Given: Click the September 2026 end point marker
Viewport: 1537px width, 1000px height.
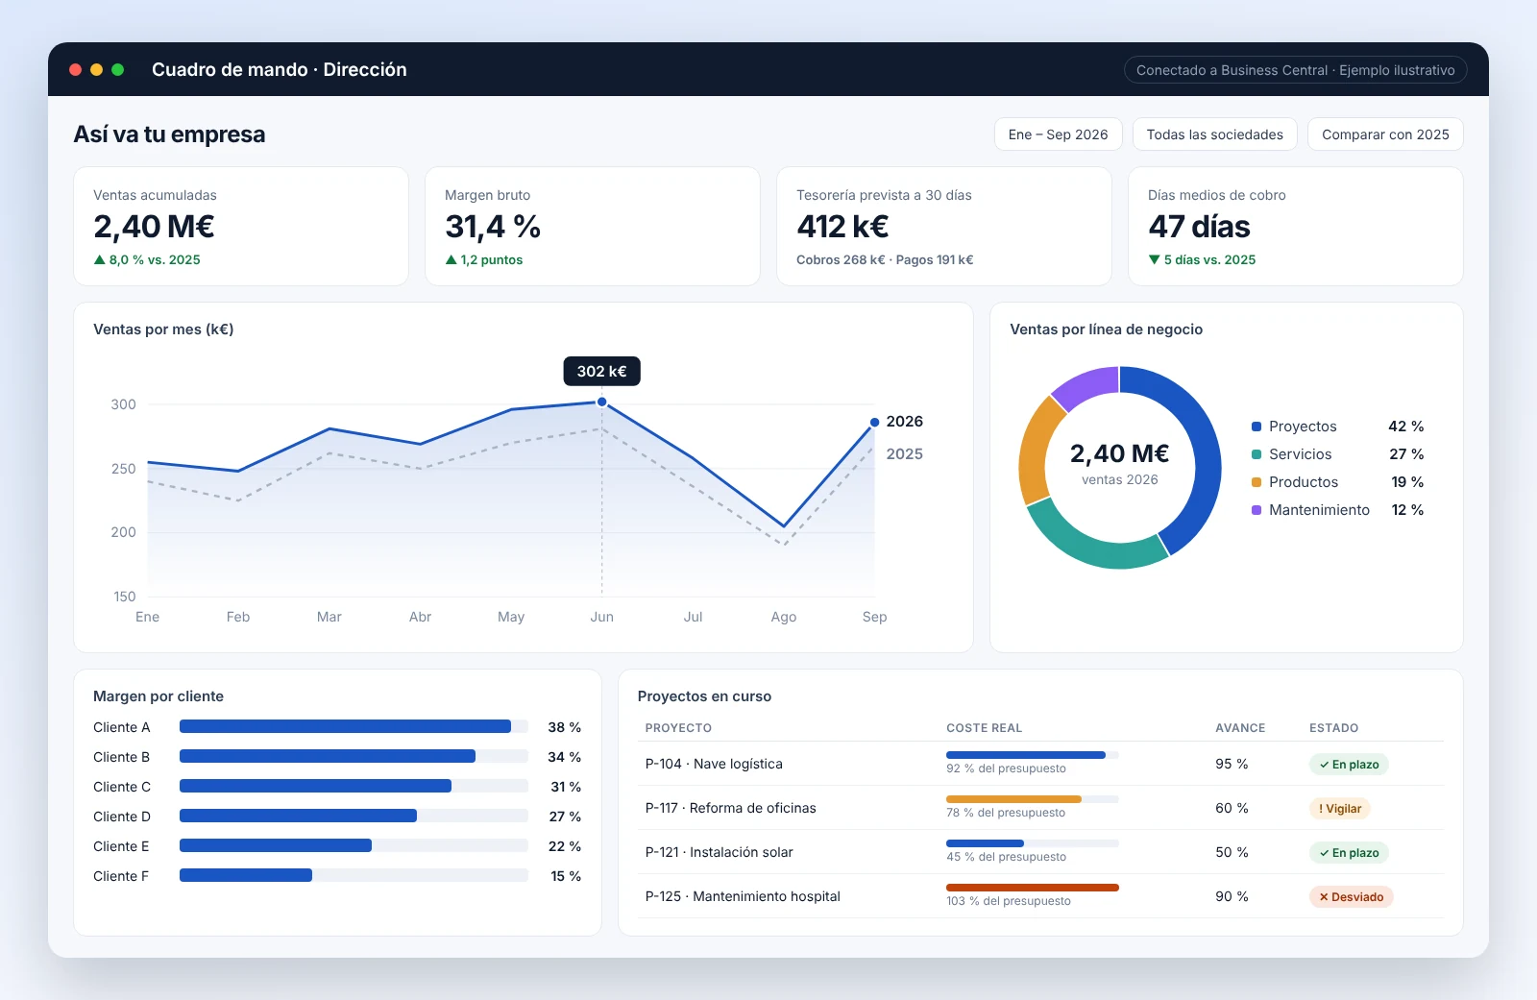Looking at the screenshot, I should point(874,422).
